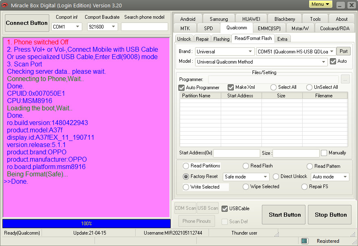Screen dimensions: 358x246
Task: Switch to the EMMC(ISP) tab
Action: 269,29
